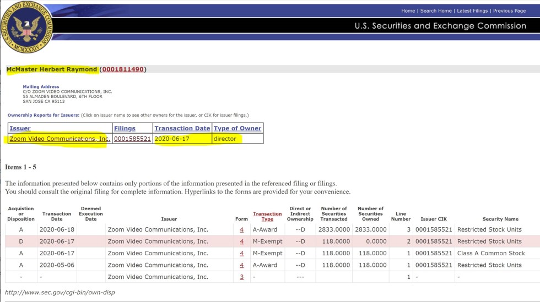
Task: Click the name McMaster Herbert Raymond
Action: (x=52, y=69)
